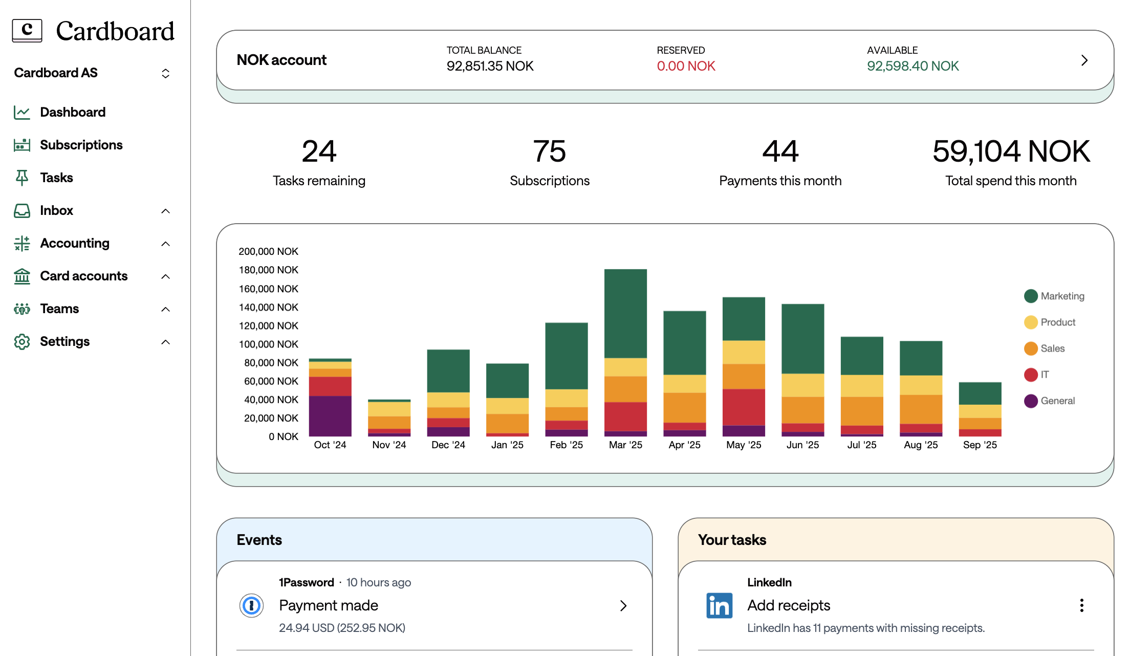
Task: Click the Cardboard logo icon
Action: click(x=27, y=31)
